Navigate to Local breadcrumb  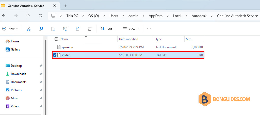(177, 16)
